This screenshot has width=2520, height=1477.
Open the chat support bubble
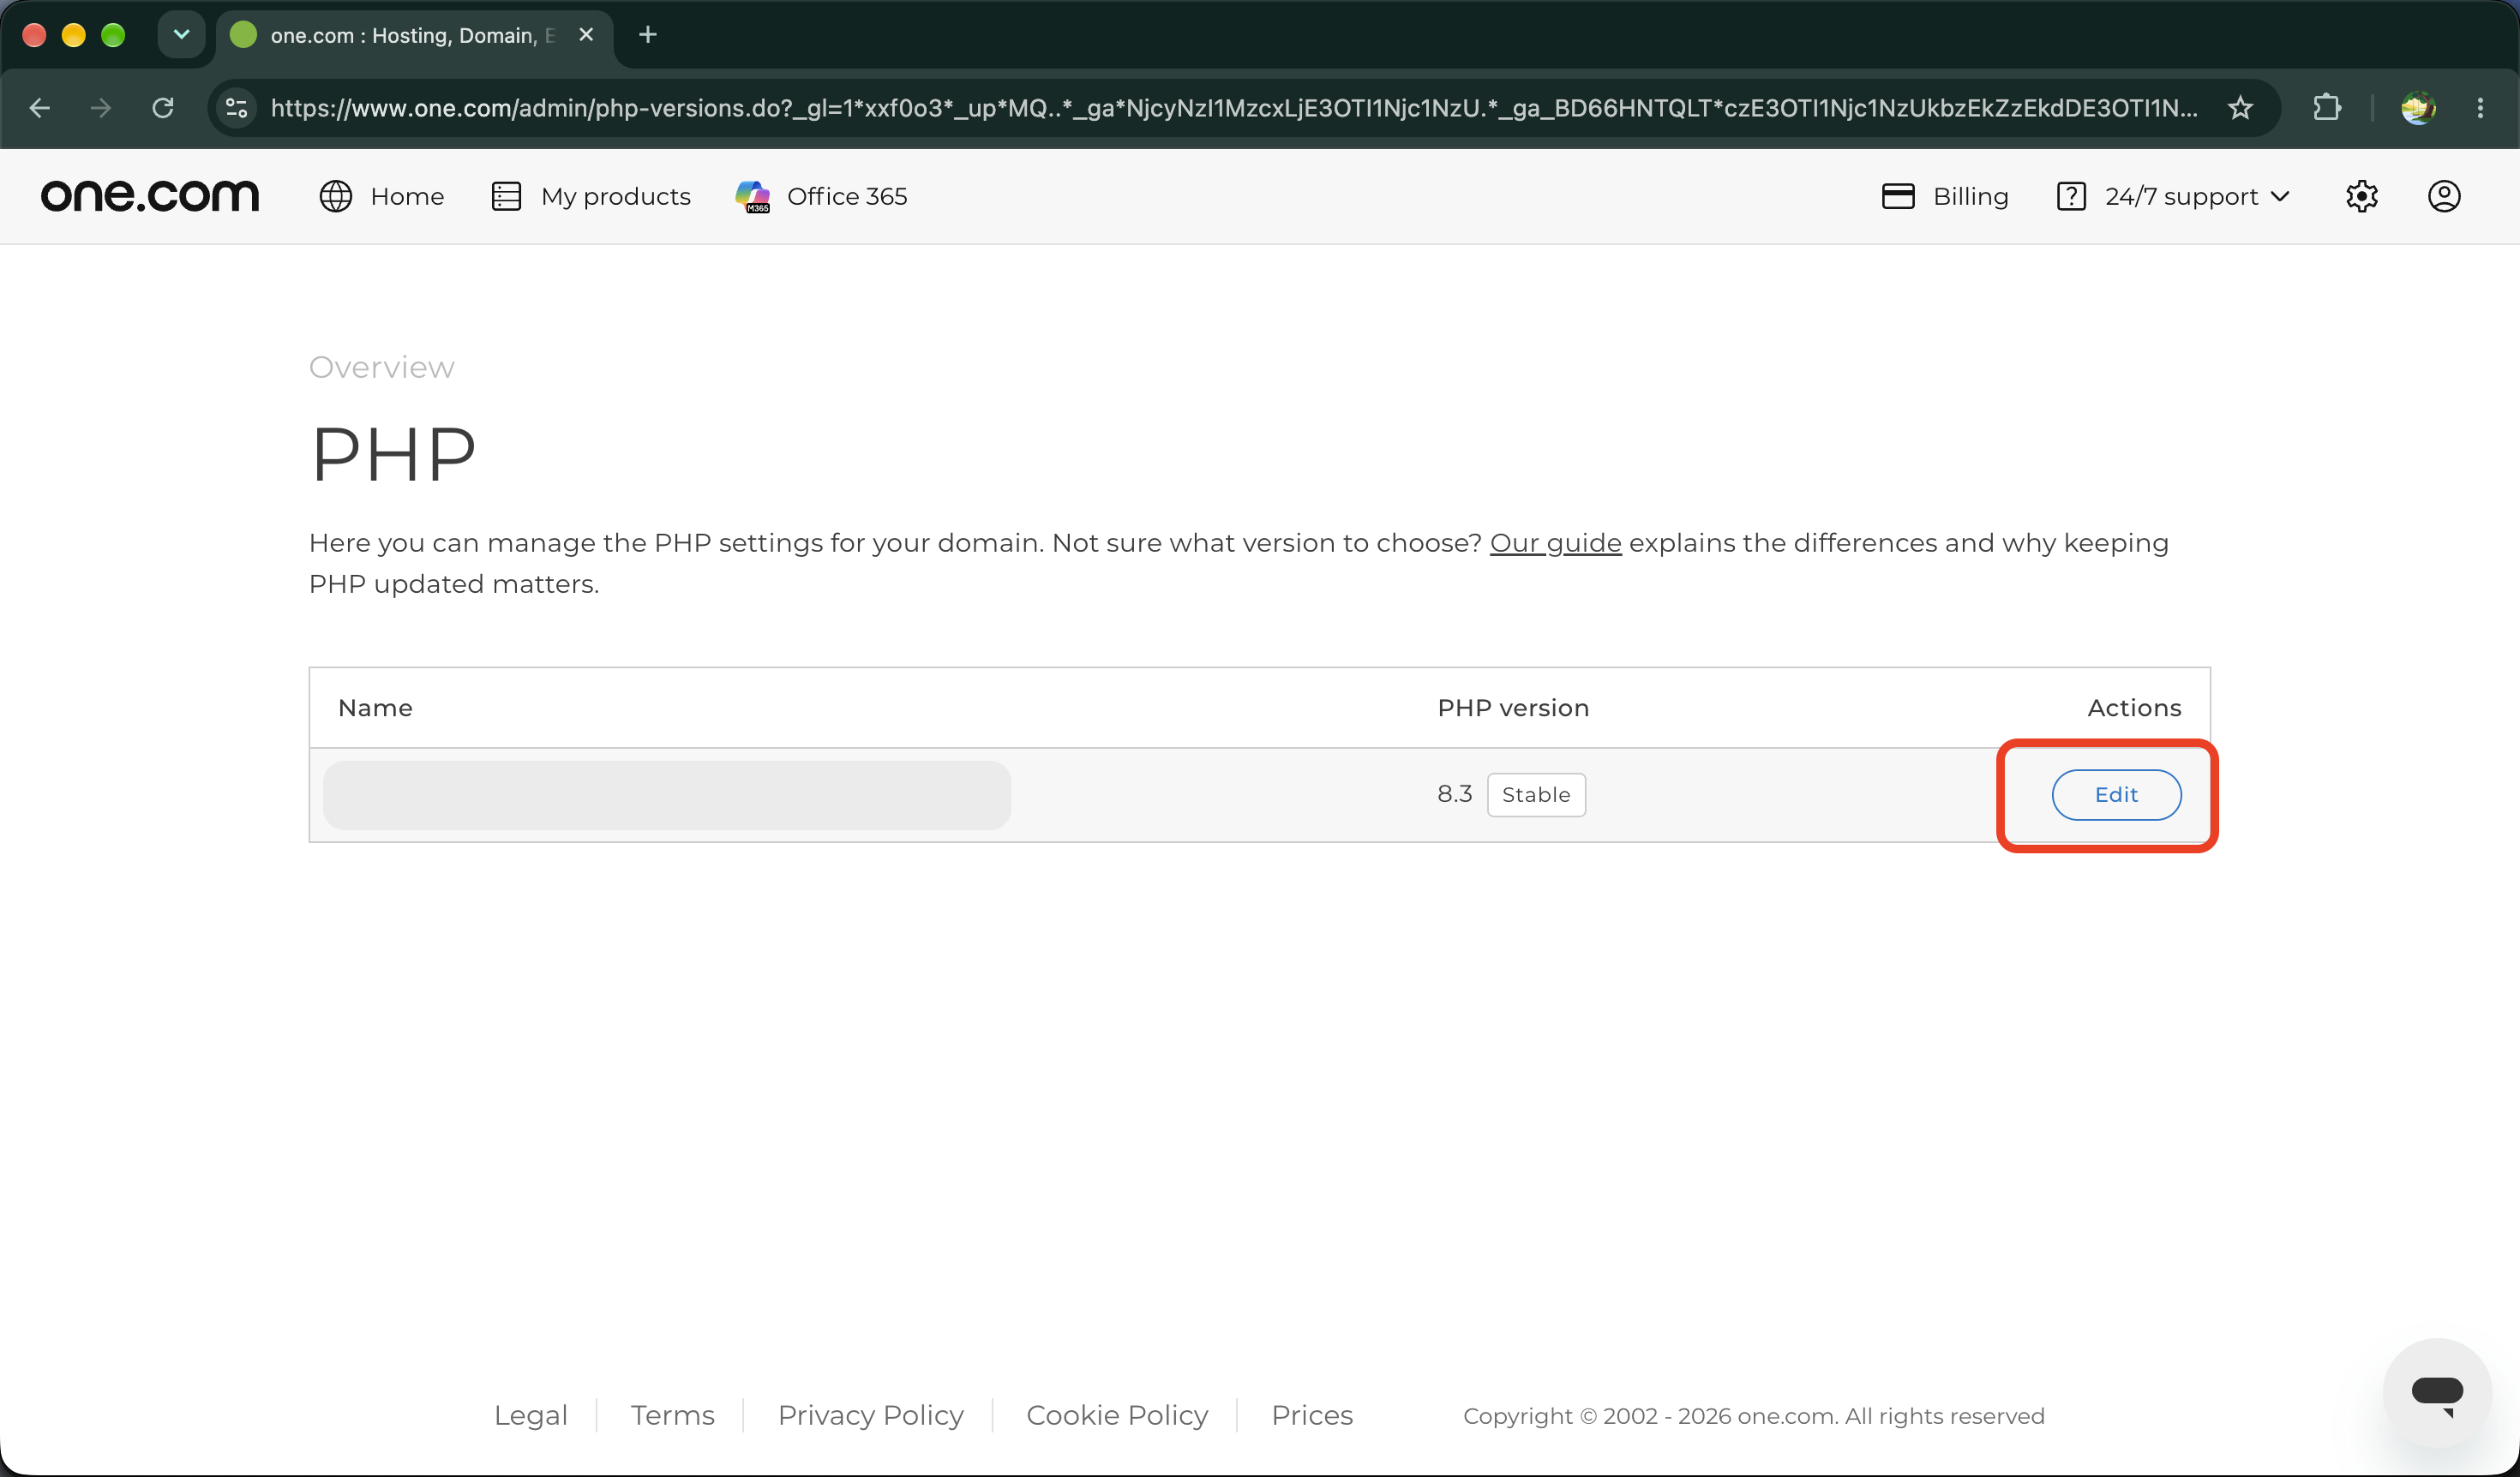coord(2437,1393)
